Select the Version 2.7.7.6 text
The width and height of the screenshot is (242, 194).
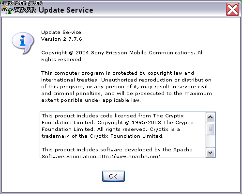click(x=61, y=39)
